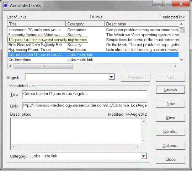
Task: Click 'On the Mark: The bot problem' description cell
Action: coord(142,45)
